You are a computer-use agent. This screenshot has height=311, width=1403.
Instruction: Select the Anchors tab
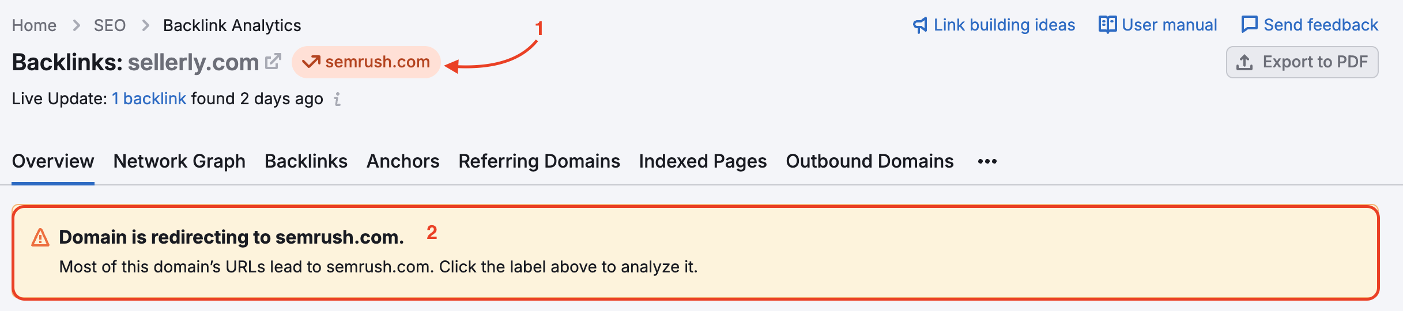click(403, 161)
